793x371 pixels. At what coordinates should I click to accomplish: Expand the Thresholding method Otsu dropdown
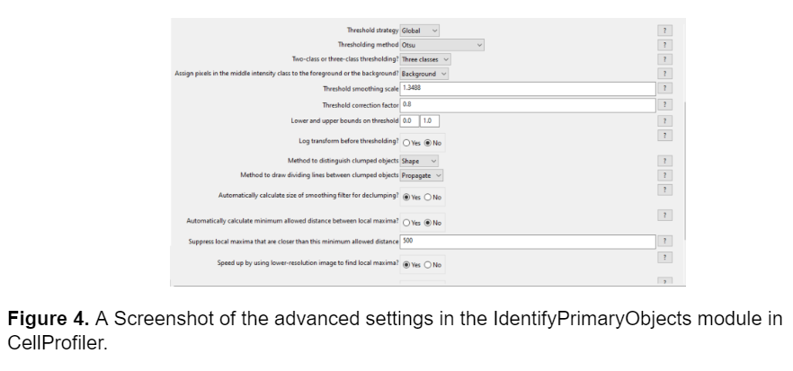(x=442, y=45)
